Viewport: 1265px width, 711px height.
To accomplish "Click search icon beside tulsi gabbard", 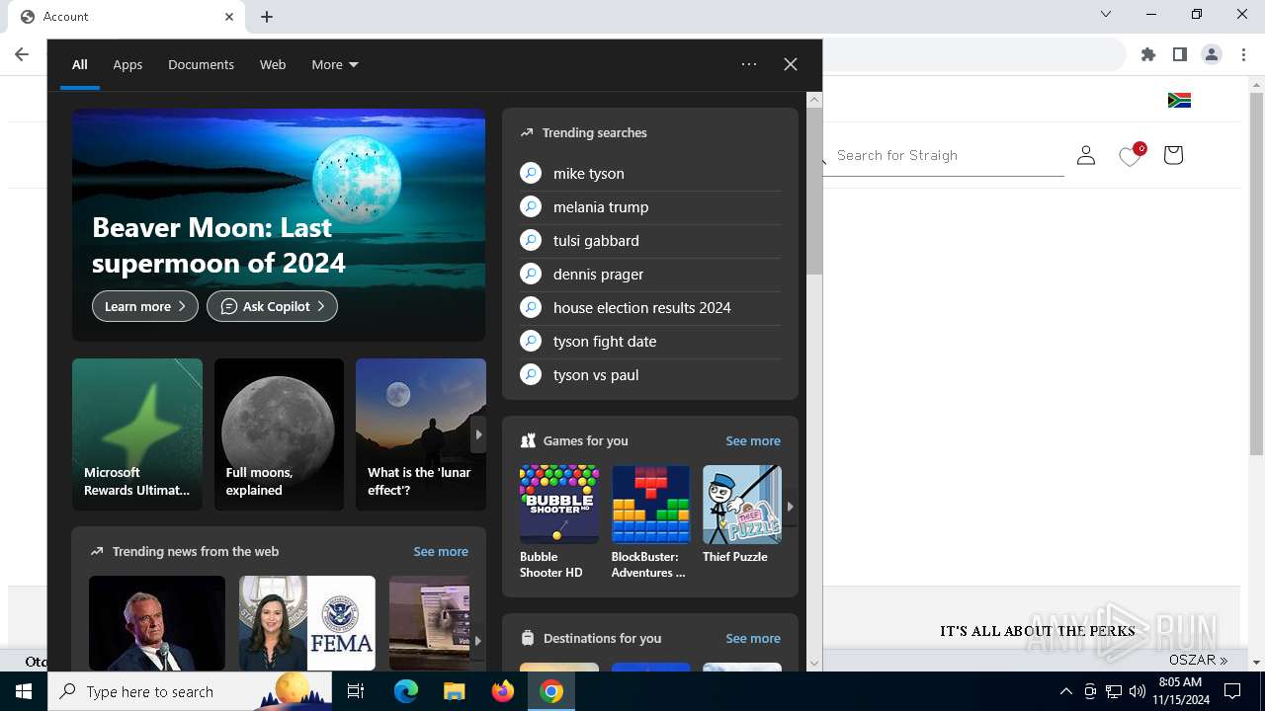I will click(x=531, y=240).
